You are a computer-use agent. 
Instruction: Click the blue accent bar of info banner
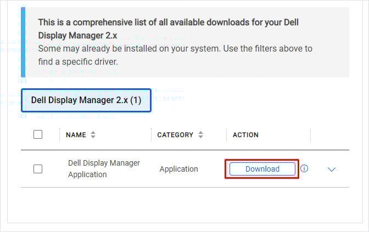[x=23, y=42]
